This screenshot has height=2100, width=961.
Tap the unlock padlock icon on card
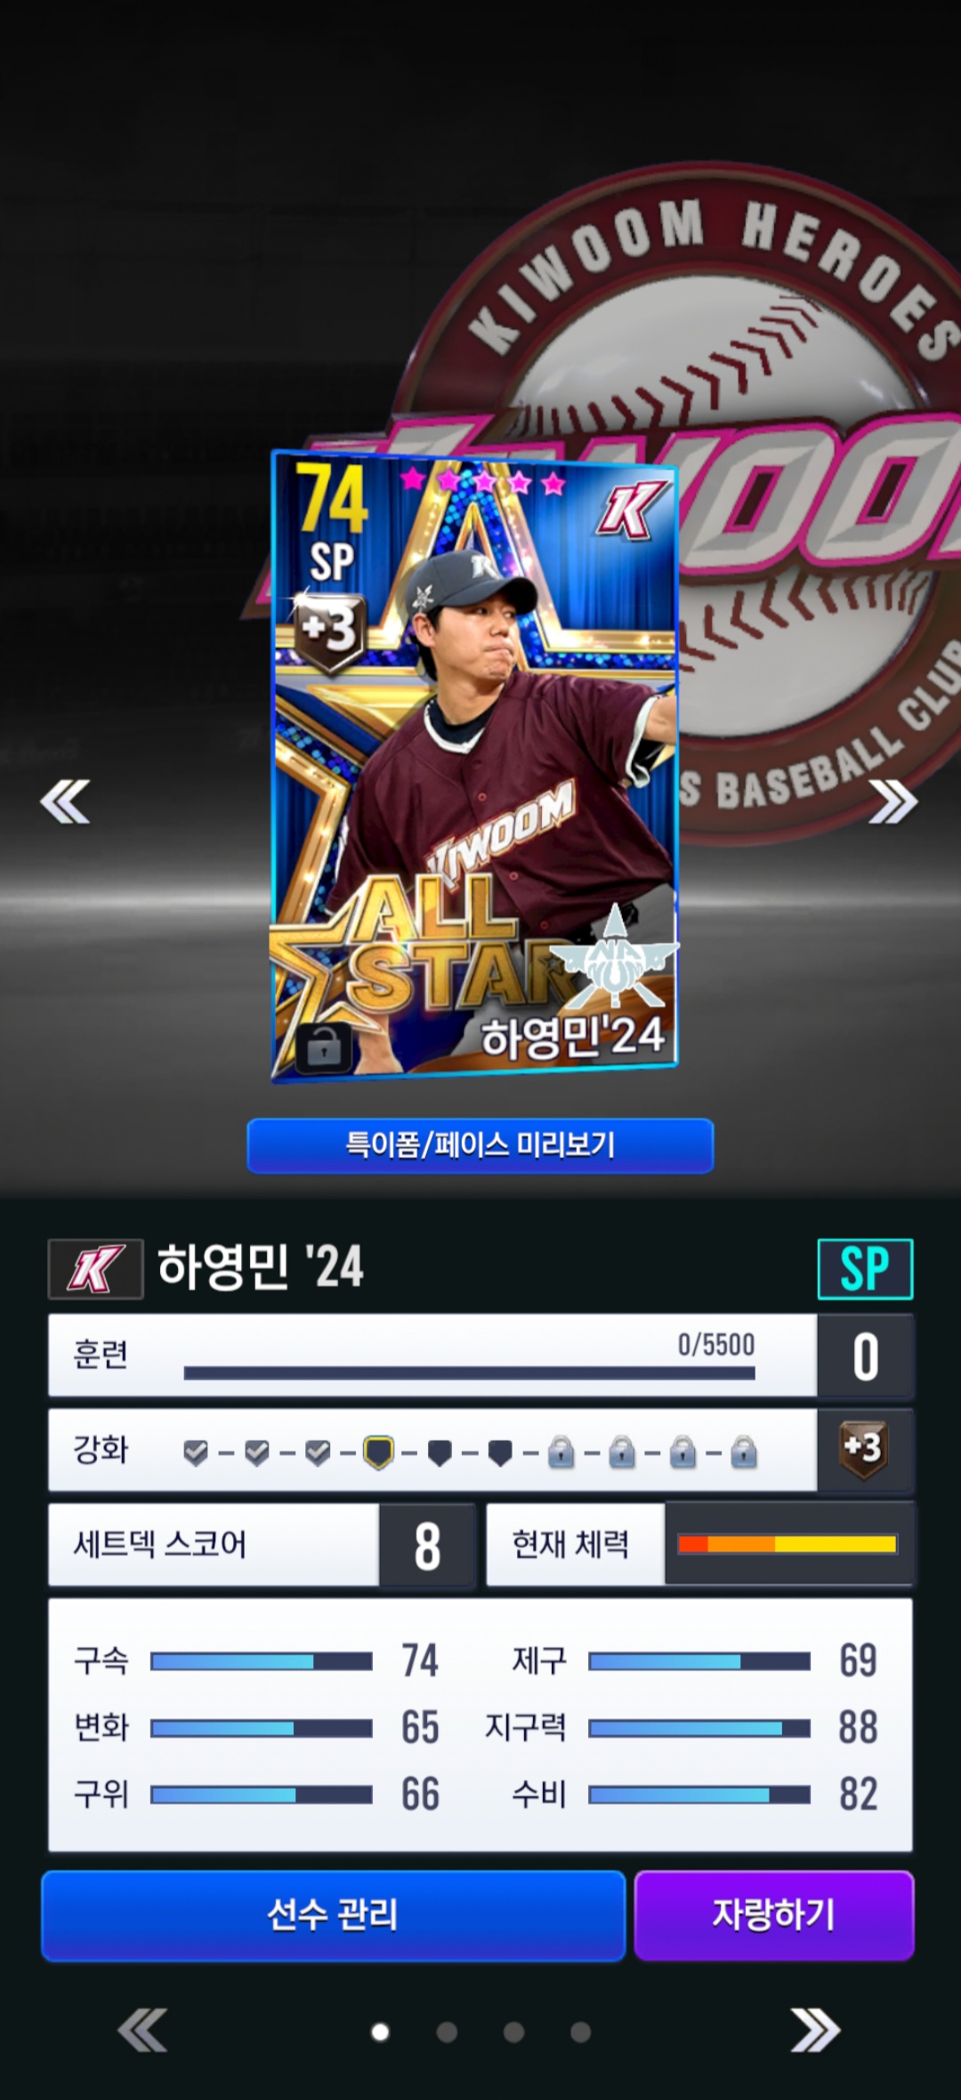point(324,1050)
